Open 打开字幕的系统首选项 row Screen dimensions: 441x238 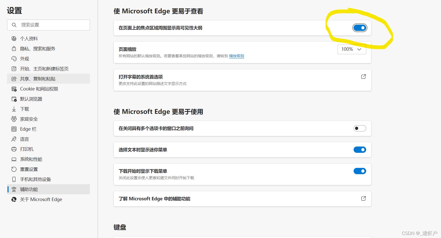[x=242, y=80]
